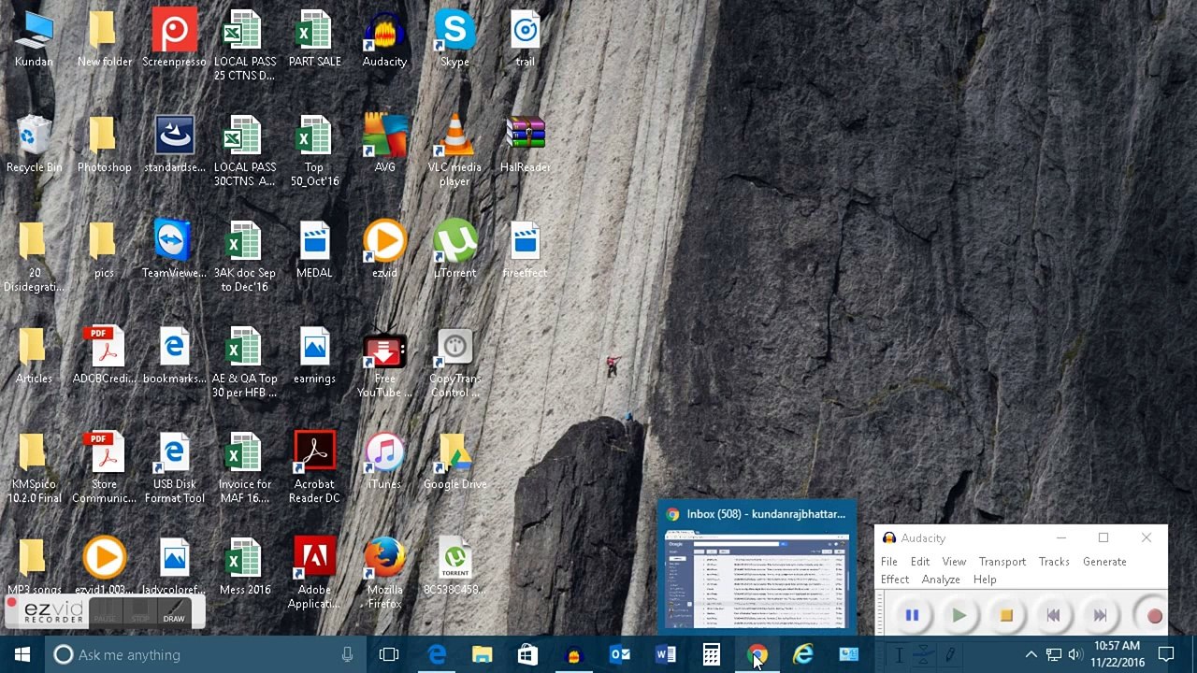Screen dimensions: 1197x673
Task: Select the Adobe Application Manager icon
Action: point(314,574)
